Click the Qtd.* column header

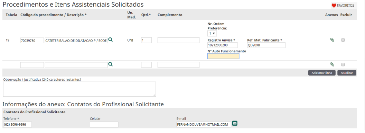point(146,15)
